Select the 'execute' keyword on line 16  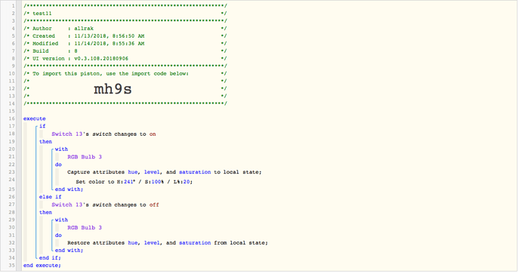pyautogui.click(x=35, y=119)
